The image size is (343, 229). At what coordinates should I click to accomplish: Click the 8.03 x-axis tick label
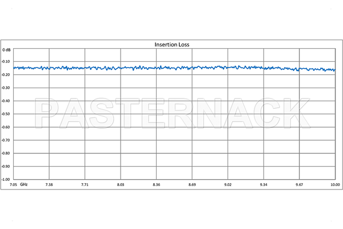coord(121,185)
